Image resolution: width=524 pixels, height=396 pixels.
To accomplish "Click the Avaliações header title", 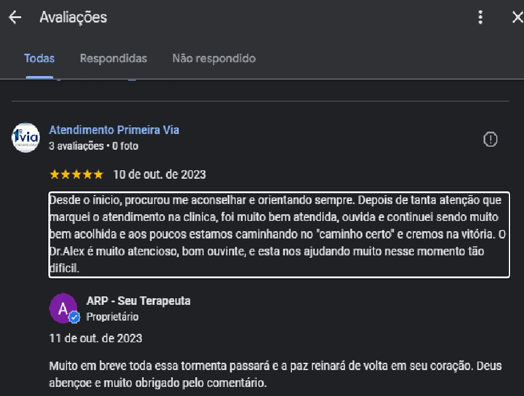I will (73, 18).
